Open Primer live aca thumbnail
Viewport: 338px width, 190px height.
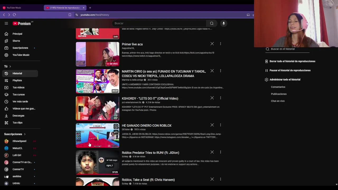(x=97, y=54)
